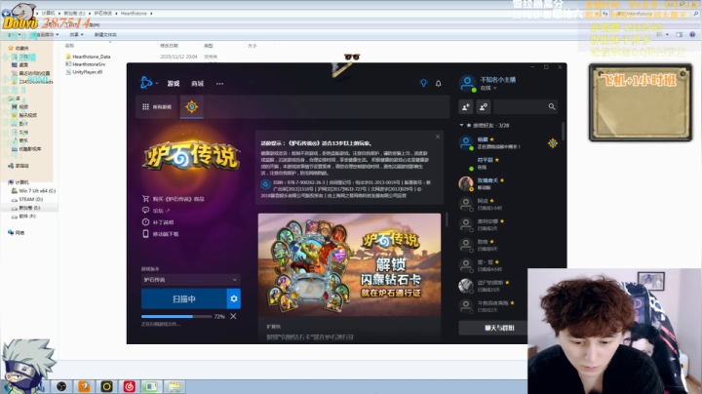The width and height of the screenshot is (702, 394).
Task: Open patch notes link
Action: (158, 222)
